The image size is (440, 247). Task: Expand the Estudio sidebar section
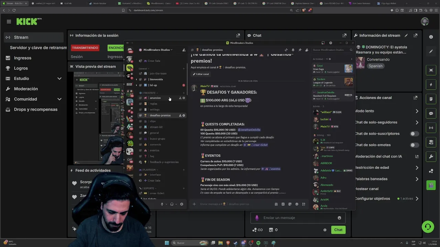click(x=59, y=79)
